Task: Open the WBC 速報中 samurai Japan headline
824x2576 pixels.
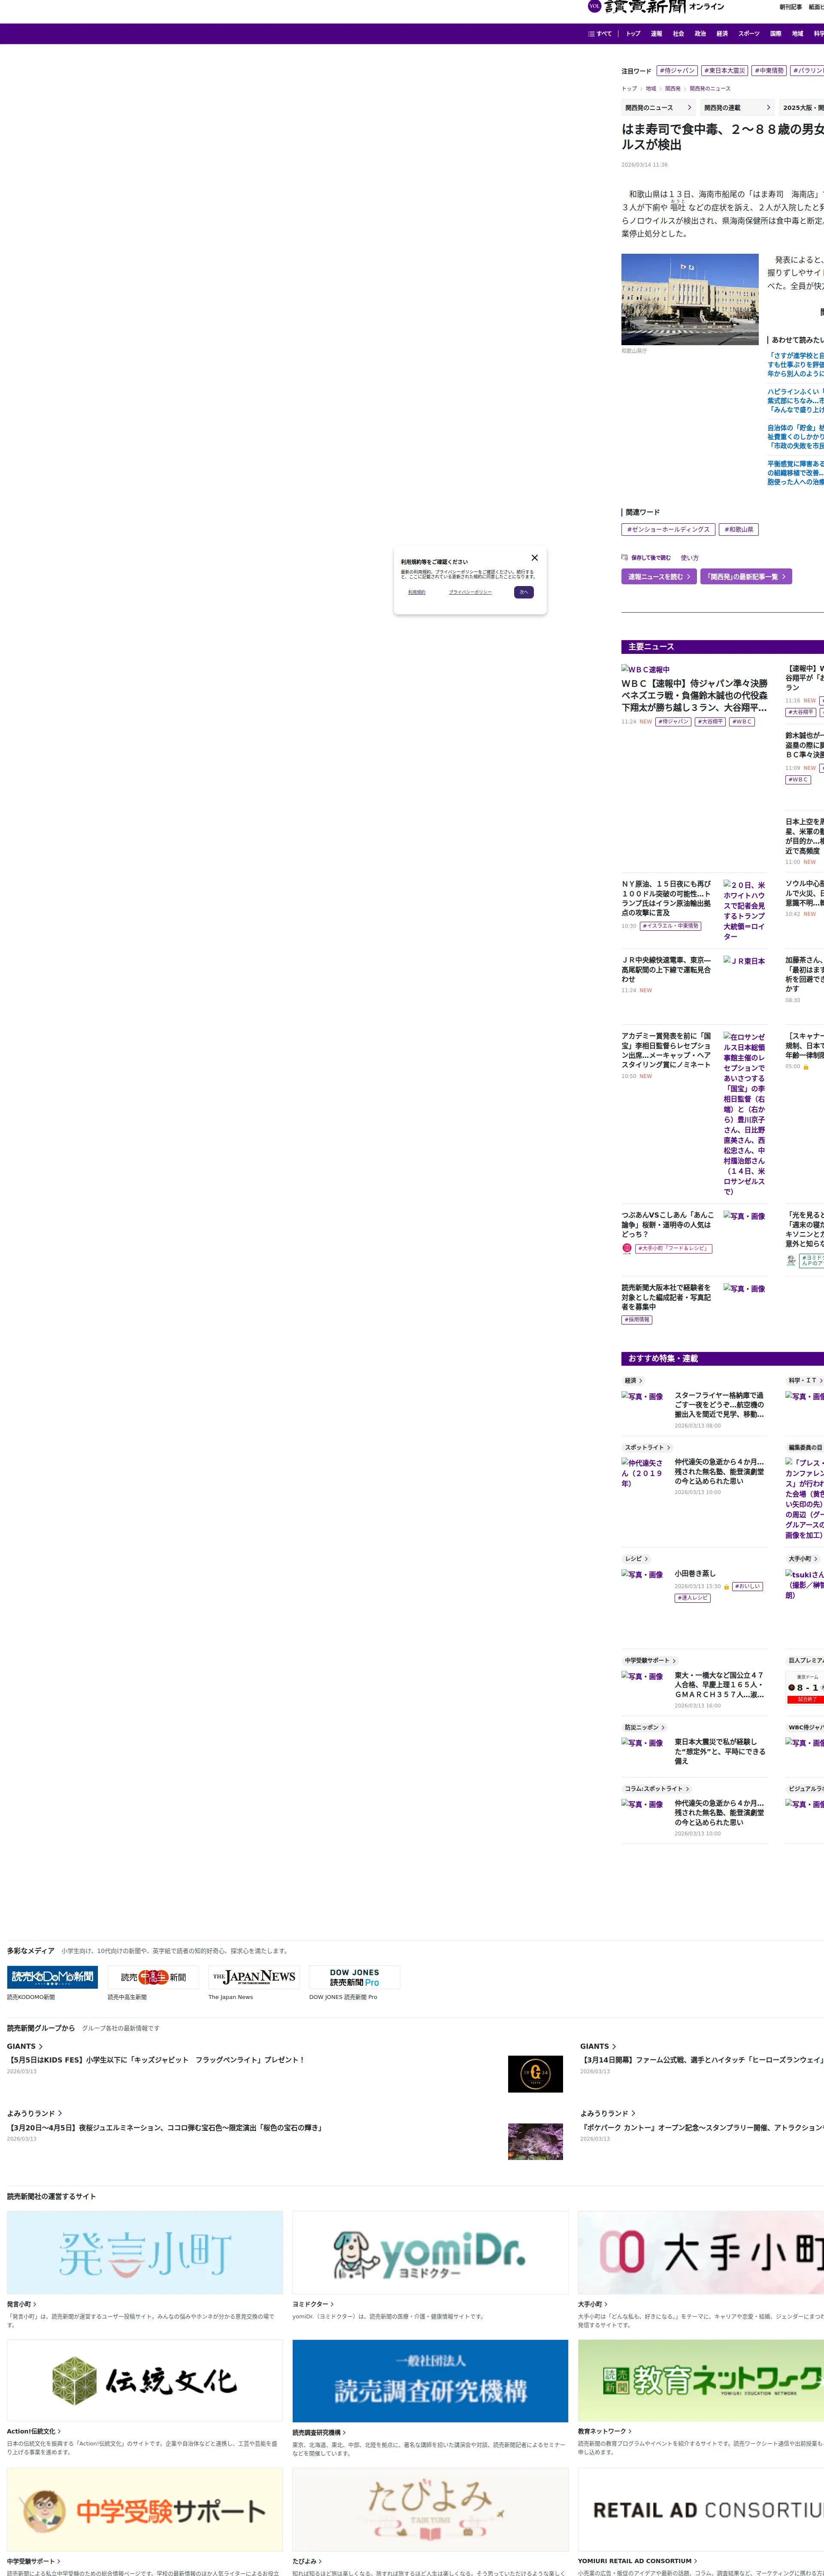Action: pos(694,696)
